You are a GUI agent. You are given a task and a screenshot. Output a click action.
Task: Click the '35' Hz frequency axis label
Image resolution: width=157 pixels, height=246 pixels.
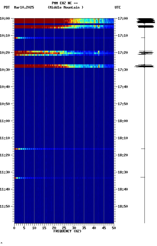pos(84,228)
